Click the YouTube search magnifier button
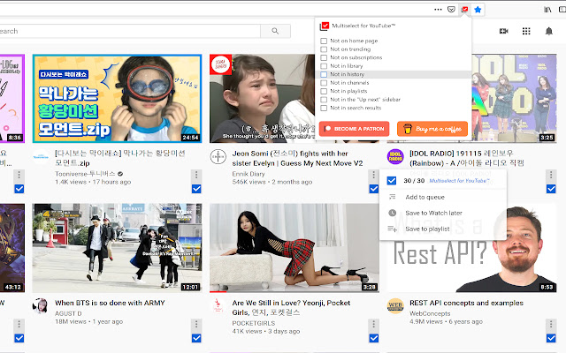This screenshot has height=353, width=566. [x=275, y=31]
